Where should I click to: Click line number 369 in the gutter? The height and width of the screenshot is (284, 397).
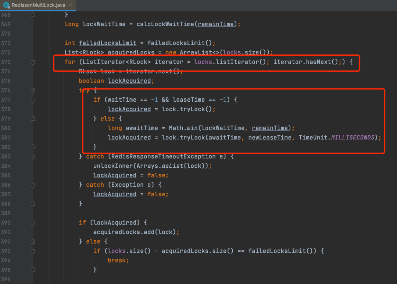coord(6,24)
